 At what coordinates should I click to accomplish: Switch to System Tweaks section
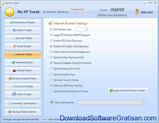click(23, 30)
